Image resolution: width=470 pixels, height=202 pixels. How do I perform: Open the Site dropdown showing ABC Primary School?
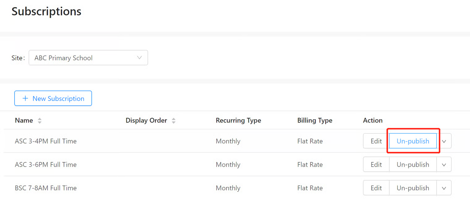click(x=88, y=58)
